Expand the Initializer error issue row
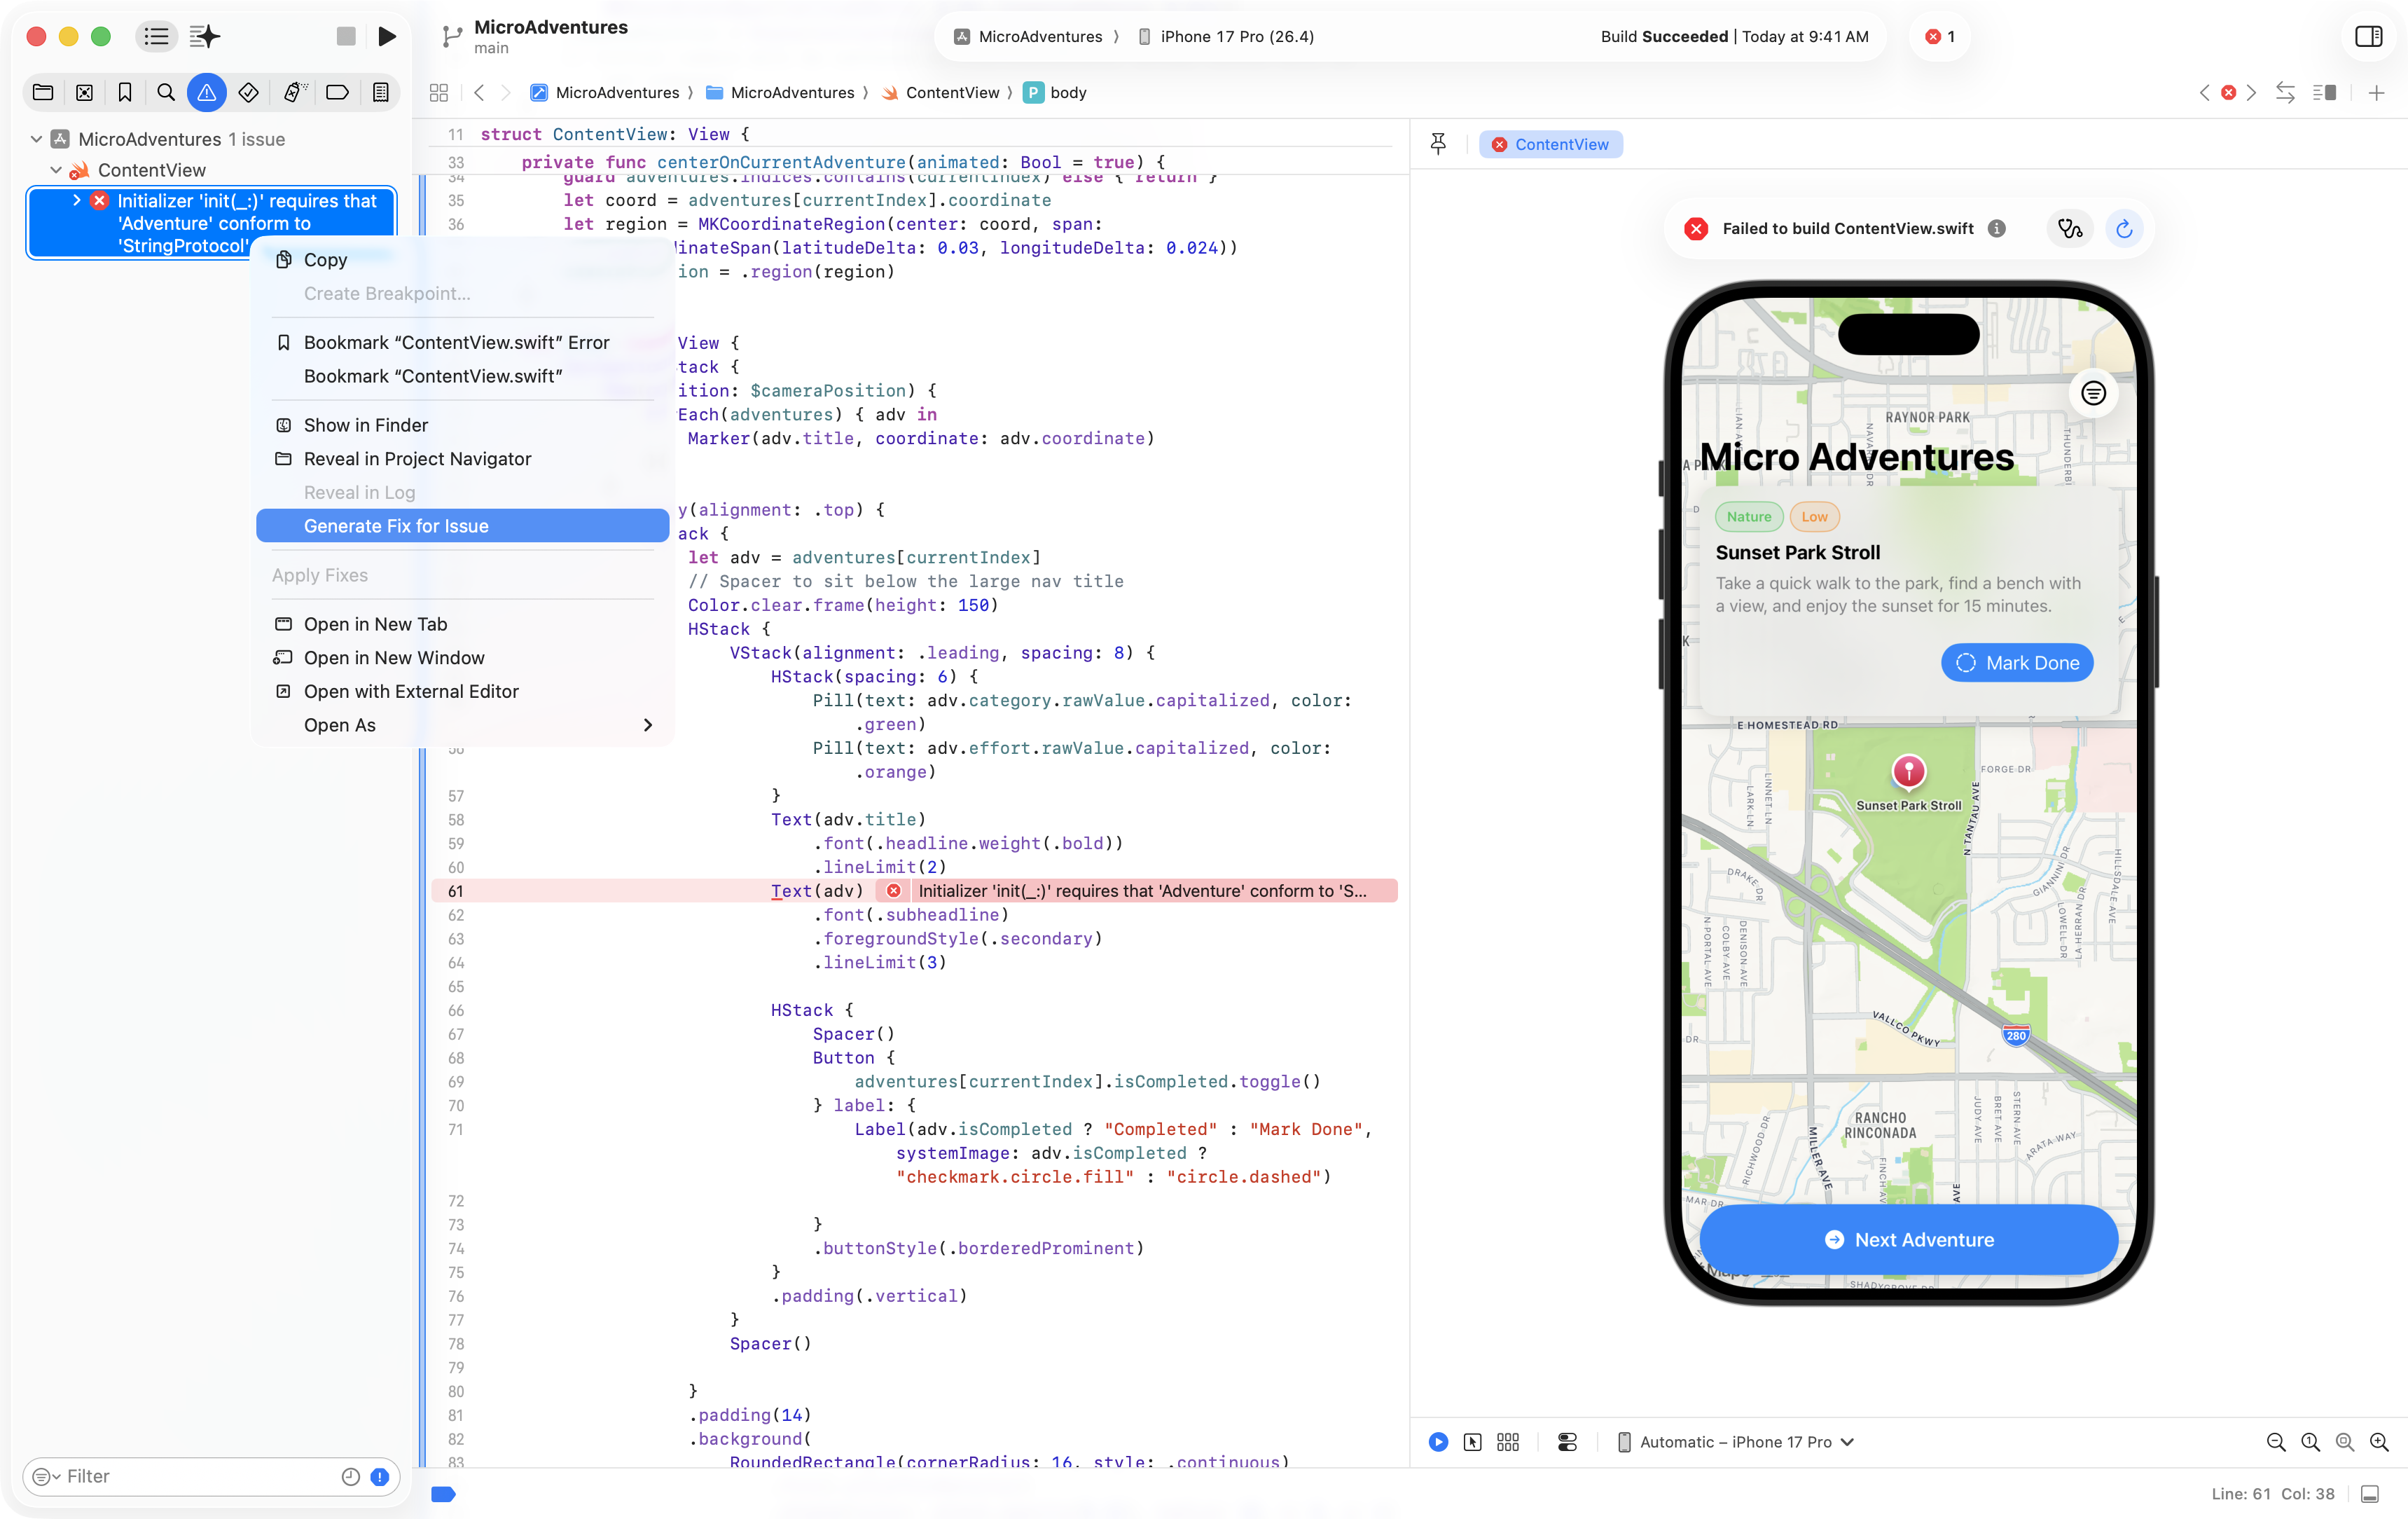The height and width of the screenshot is (1519, 2408). [x=77, y=200]
